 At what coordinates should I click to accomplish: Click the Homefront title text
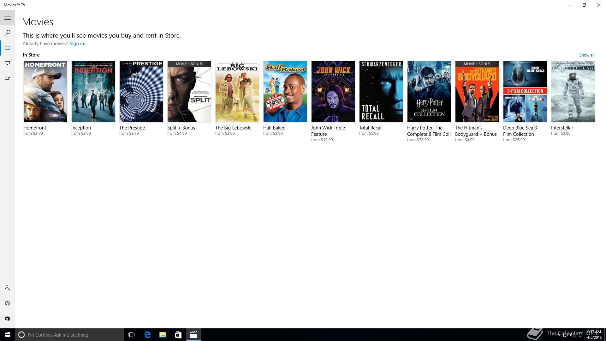[35, 128]
